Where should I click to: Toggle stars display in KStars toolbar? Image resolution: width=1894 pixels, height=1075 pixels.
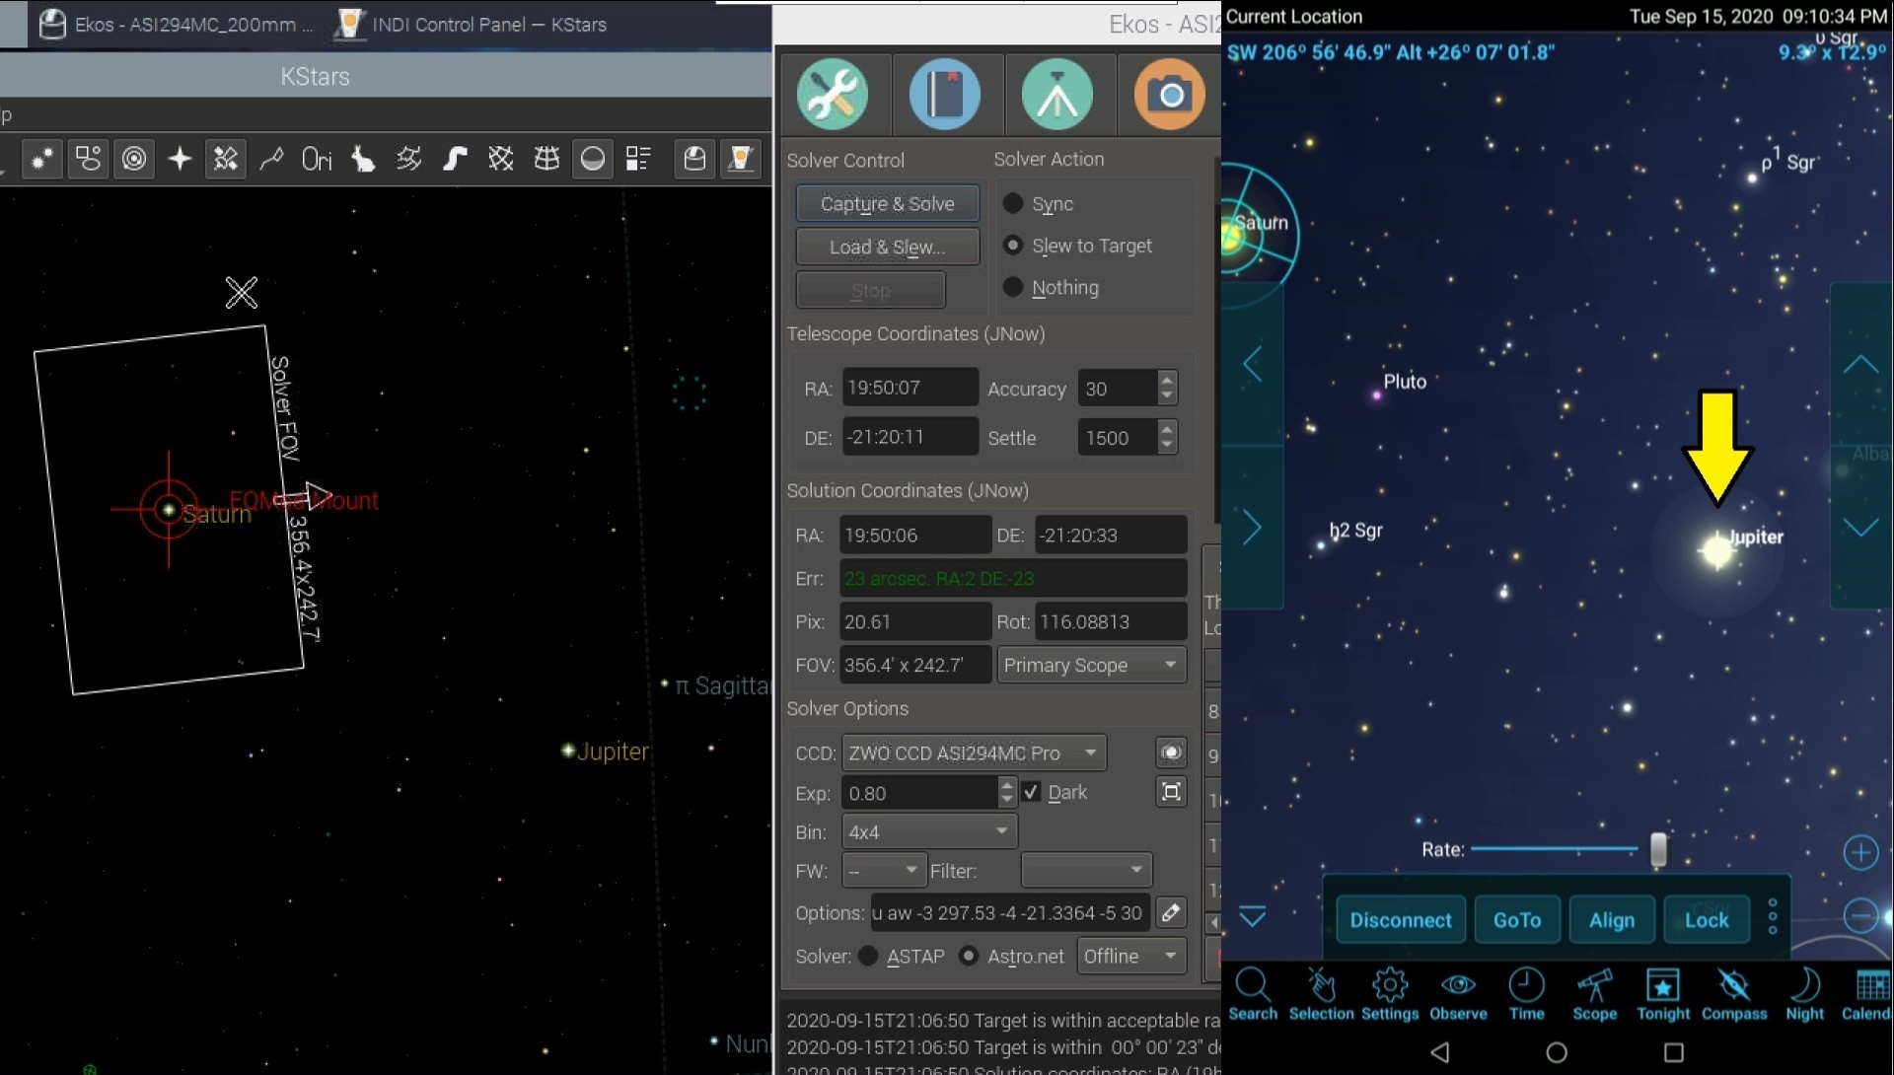(41, 159)
